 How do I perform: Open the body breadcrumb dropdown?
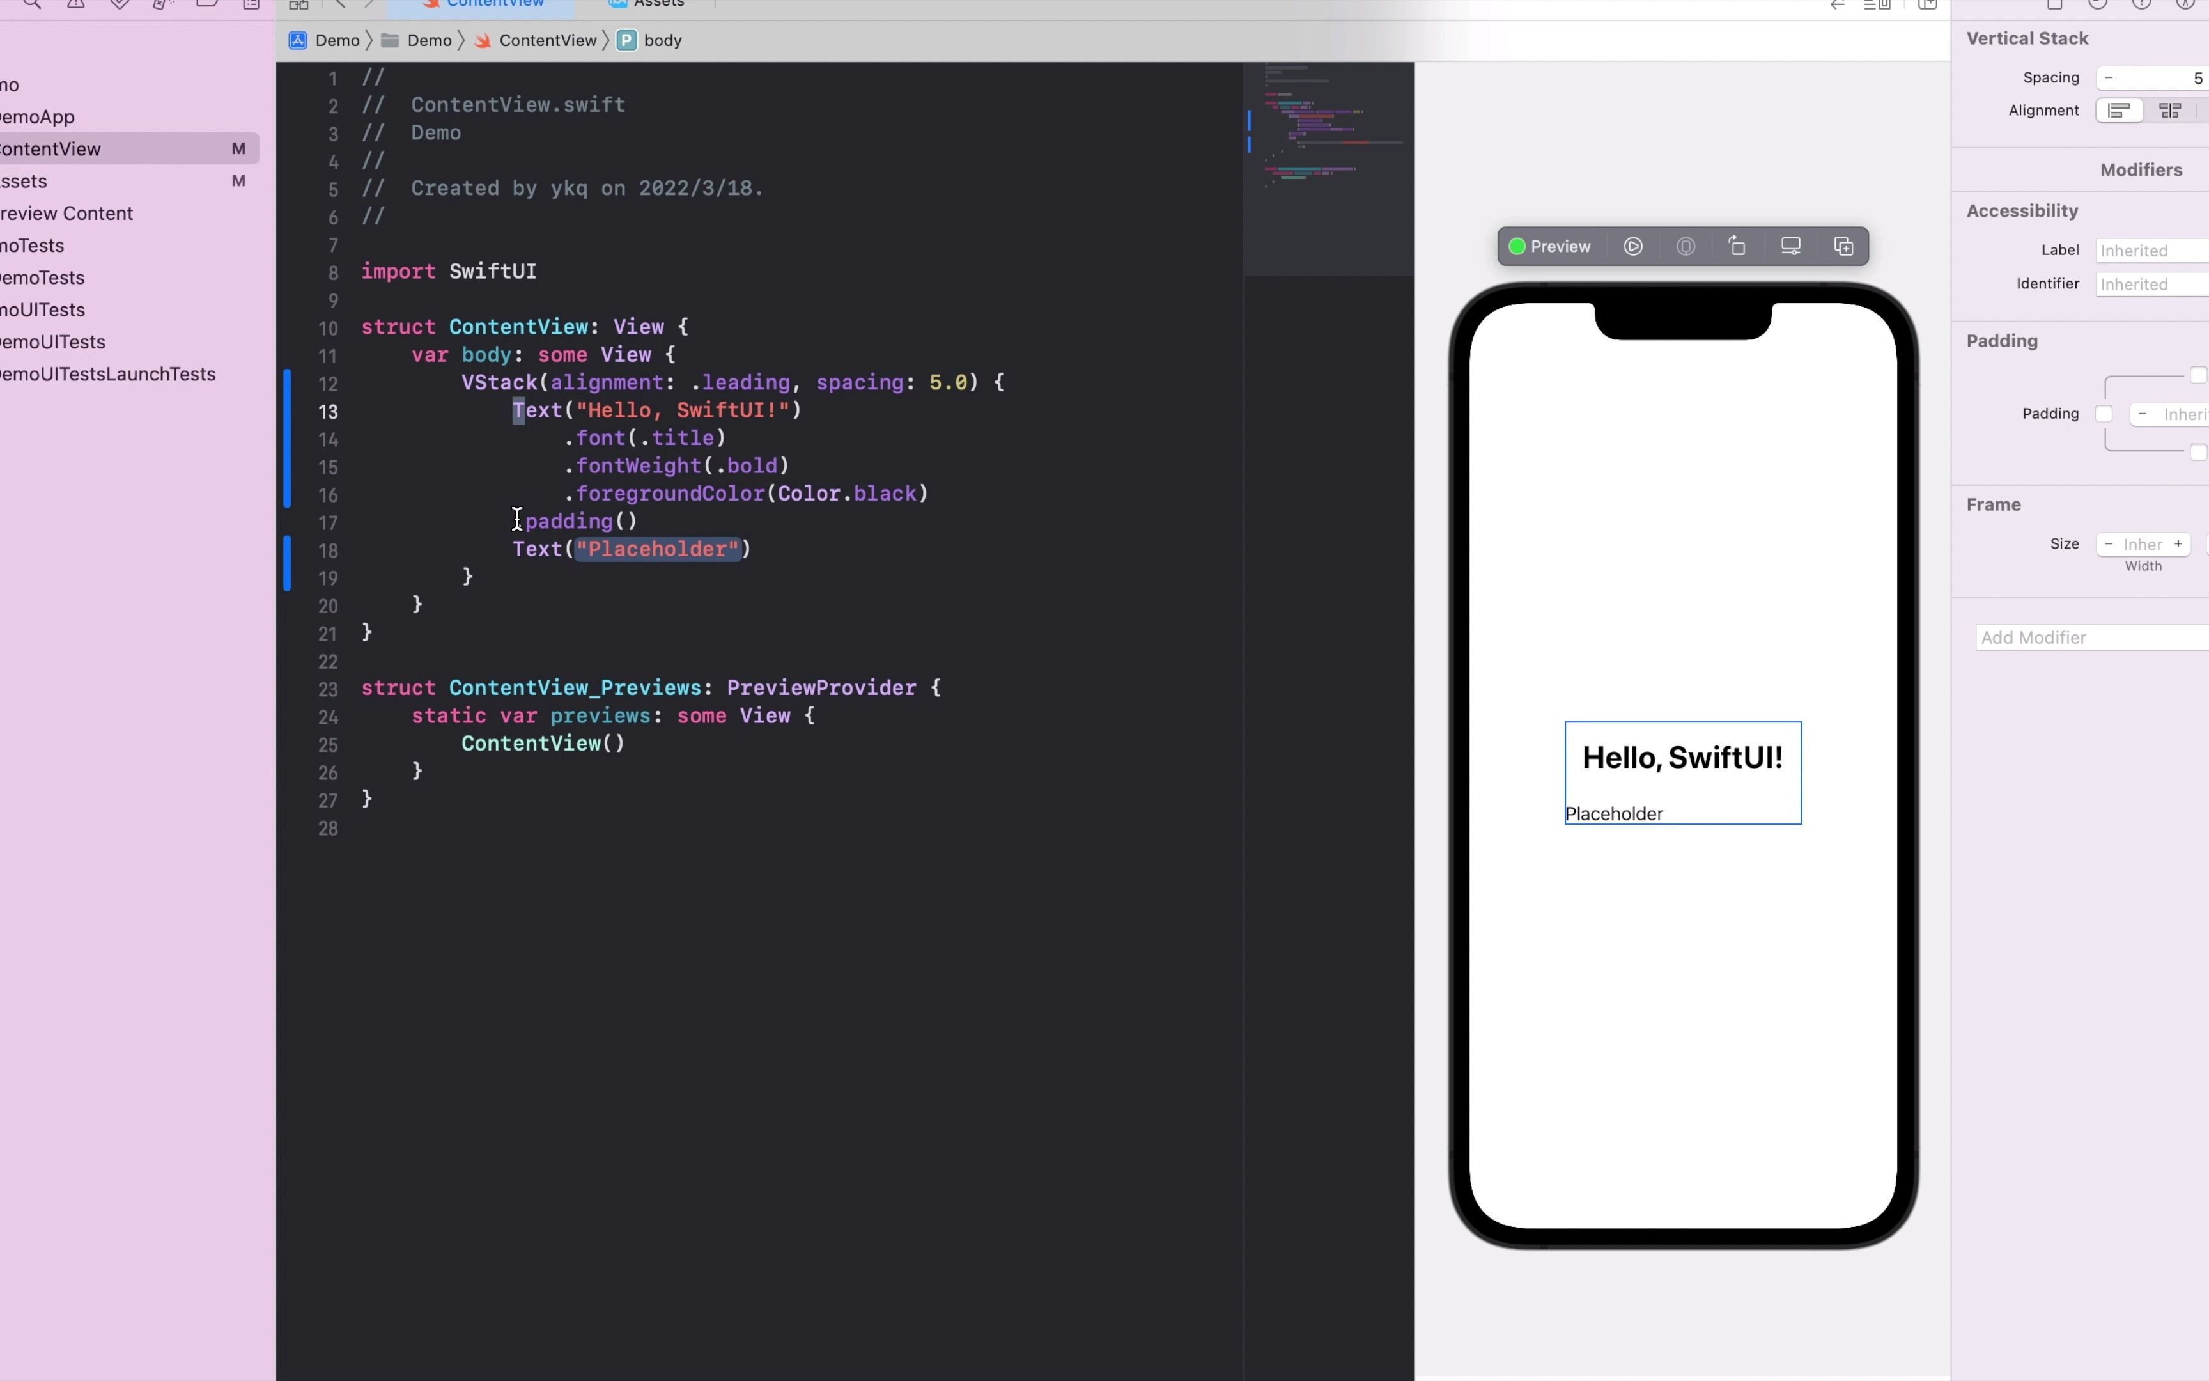pyautogui.click(x=663, y=40)
